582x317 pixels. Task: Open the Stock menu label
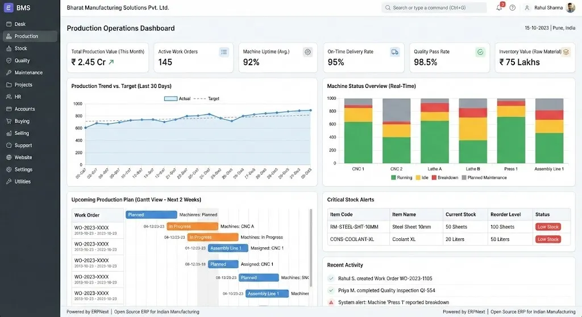click(x=21, y=49)
